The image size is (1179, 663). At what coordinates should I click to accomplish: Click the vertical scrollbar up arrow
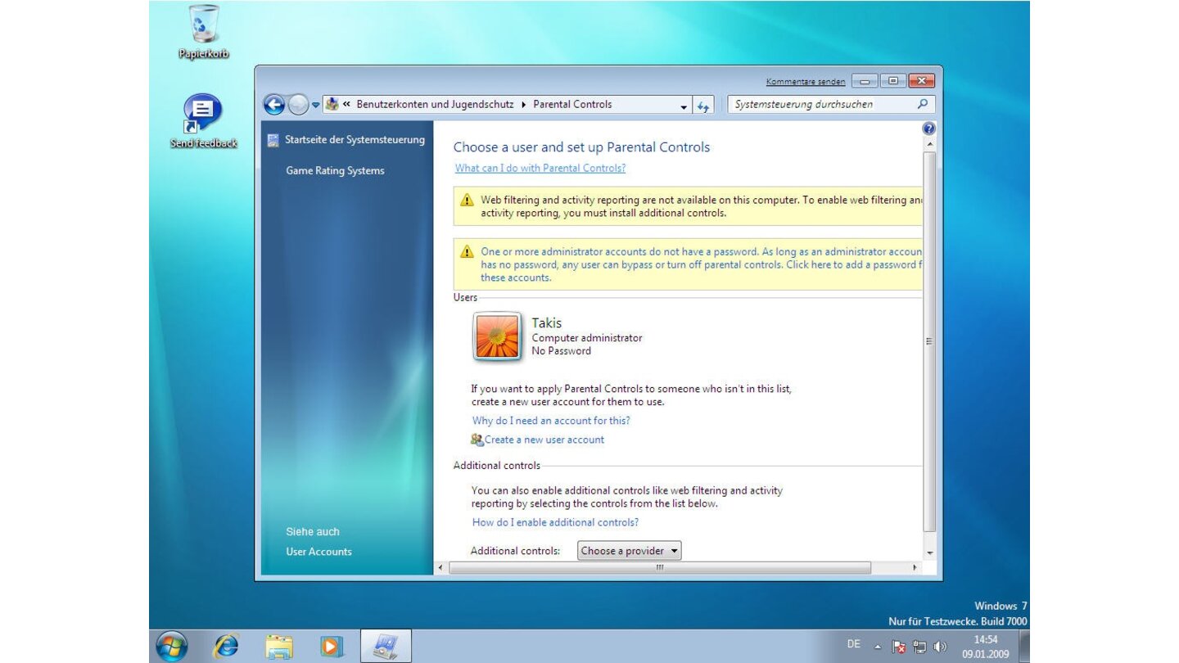pos(929,144)
